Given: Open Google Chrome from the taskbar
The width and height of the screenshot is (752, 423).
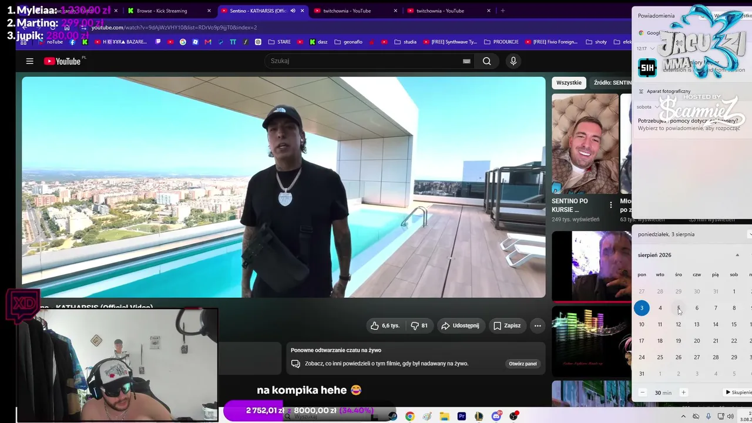Looking at the screenshot, I should (409, 417).
